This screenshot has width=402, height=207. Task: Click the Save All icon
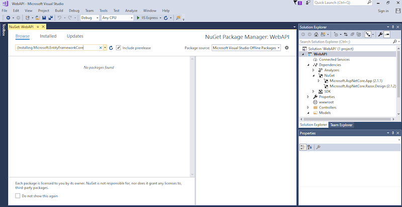pos(51,18)
